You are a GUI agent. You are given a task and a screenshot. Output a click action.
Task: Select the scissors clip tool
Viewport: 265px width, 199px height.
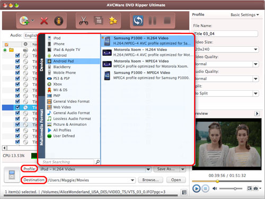[84, 21]
